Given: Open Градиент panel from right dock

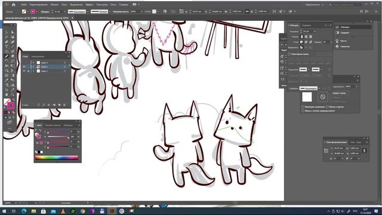Looking at the screenshot, I should (345, 32).
